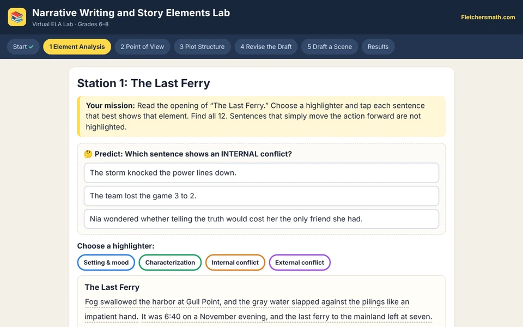523x327 pixels.
Task: Select the External conflict highlighter
Action: [300, 263]
